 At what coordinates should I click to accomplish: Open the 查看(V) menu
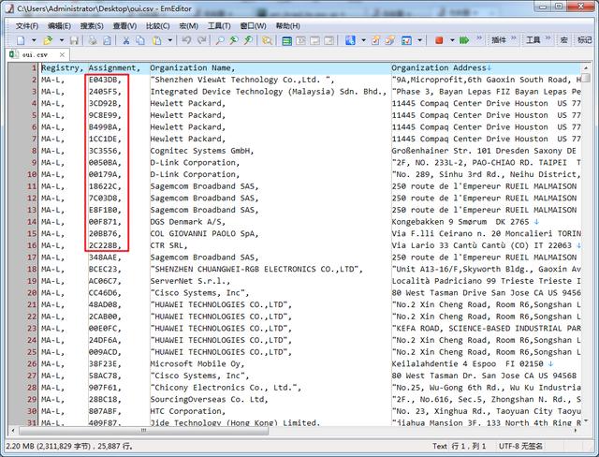(124, 26)
